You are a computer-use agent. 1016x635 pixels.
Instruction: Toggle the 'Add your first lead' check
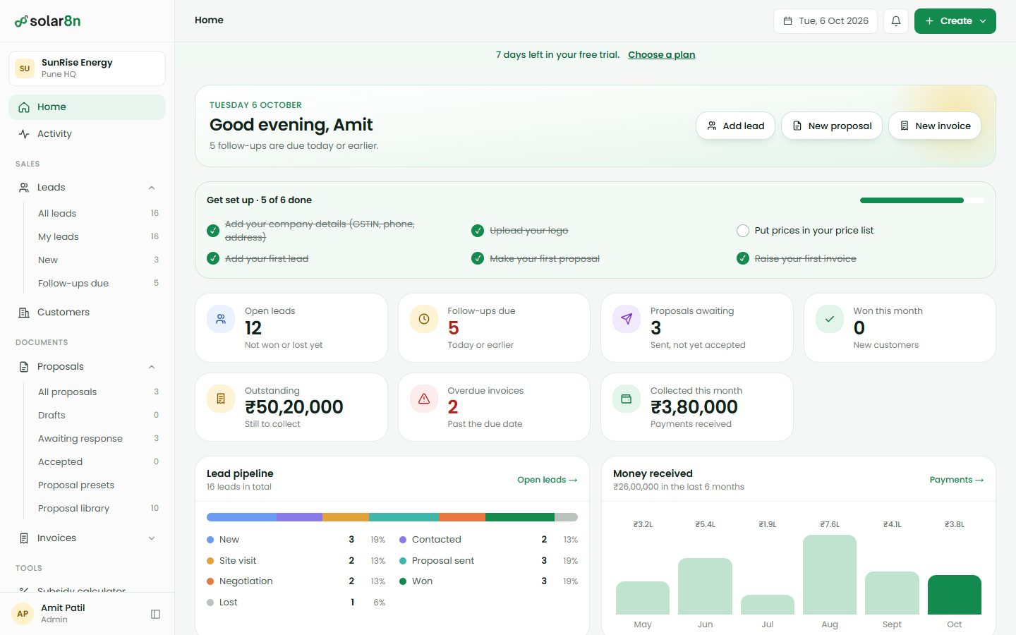coord(213,258)
